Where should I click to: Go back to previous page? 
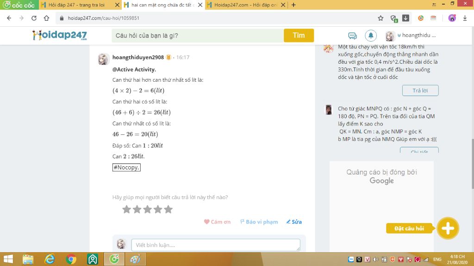pos(9,18)
